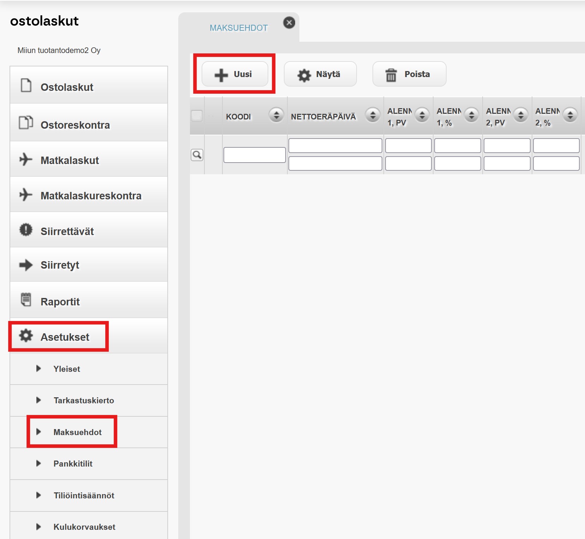The image size is (585, 539).
Task: Focus the lower ALENN 2, PV filter field
Action: point(507,163)
